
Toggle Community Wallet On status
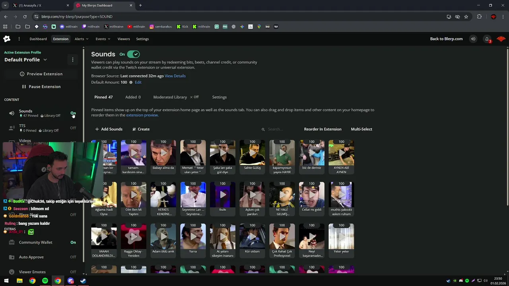73,242
